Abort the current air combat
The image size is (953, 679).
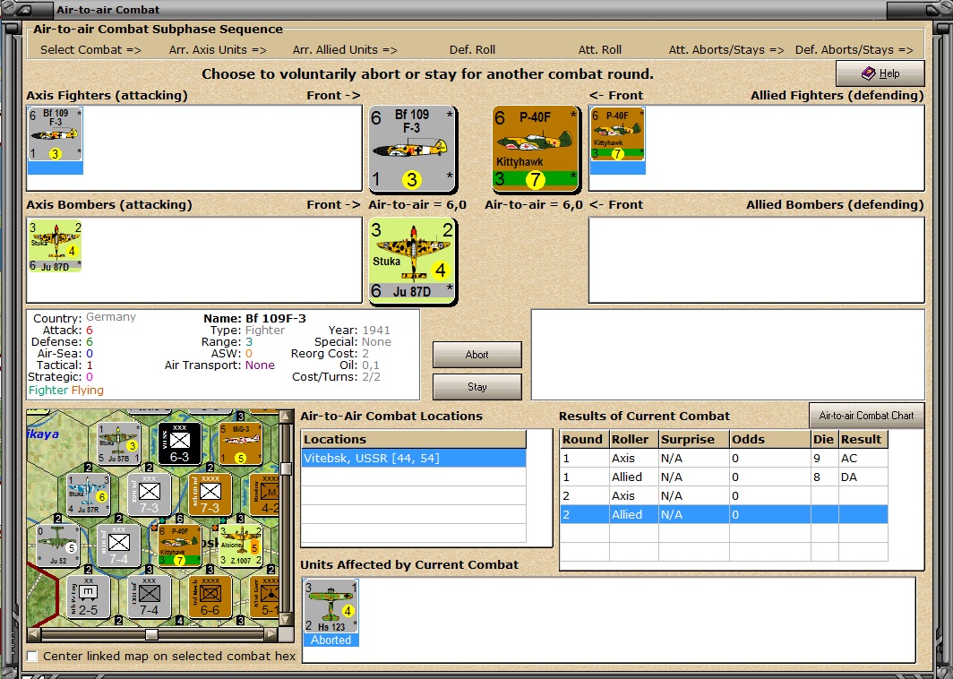pyautogui.click(x=477, y=355)
